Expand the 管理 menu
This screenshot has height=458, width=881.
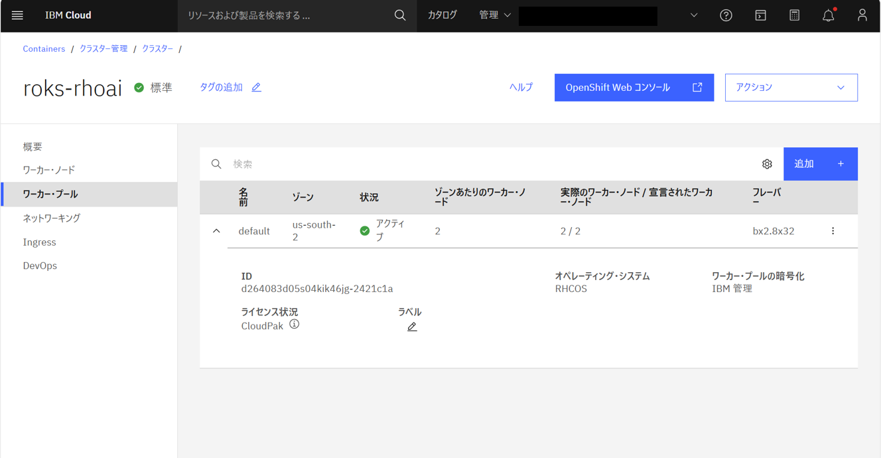click(x=495, y=15)
